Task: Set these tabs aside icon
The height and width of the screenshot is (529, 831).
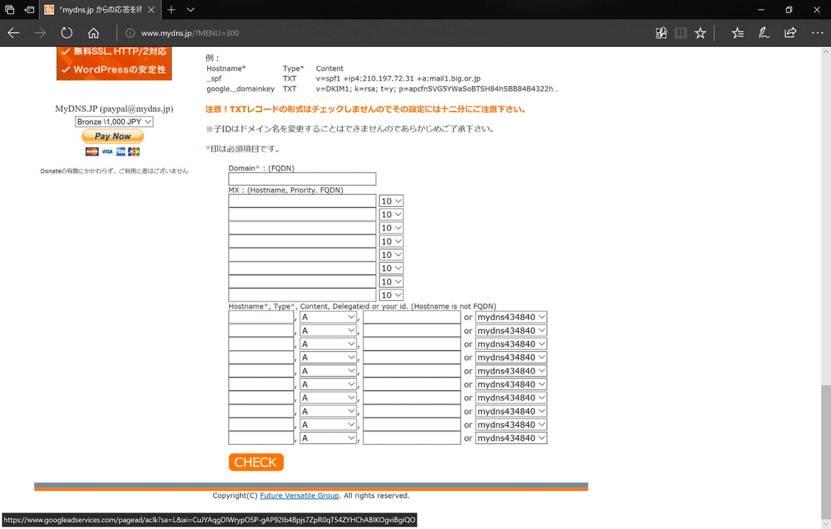Action: click(x=29, y=10)
